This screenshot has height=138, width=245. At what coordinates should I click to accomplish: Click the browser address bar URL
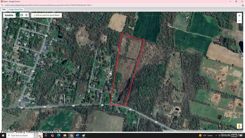48,5
